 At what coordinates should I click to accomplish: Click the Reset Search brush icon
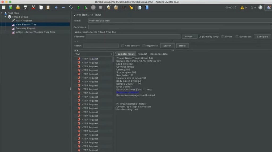click(131, 7)
